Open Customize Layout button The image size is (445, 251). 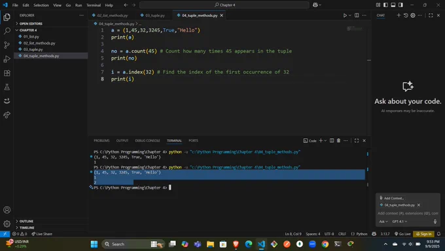point(378,5)
